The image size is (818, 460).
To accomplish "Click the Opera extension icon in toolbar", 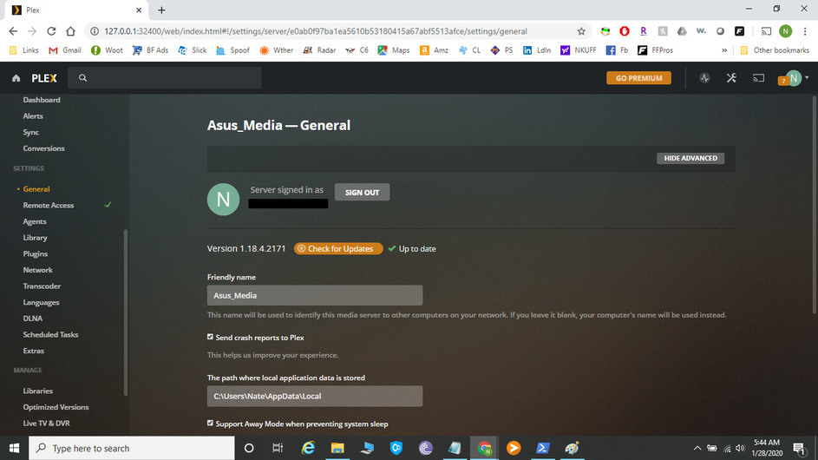I will point(625,31).
